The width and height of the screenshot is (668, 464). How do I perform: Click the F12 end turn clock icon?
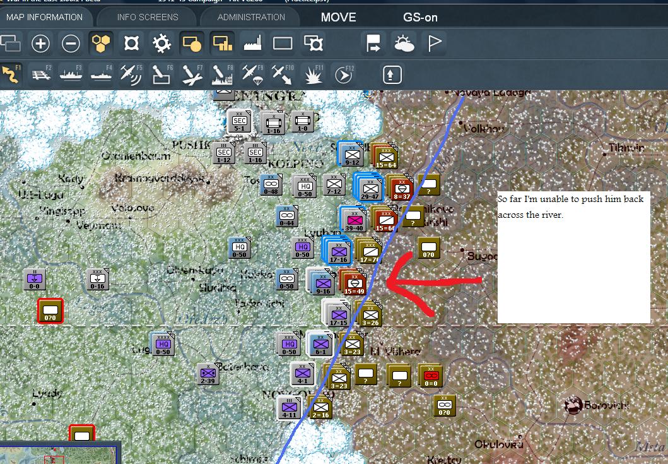coord(343,74)
